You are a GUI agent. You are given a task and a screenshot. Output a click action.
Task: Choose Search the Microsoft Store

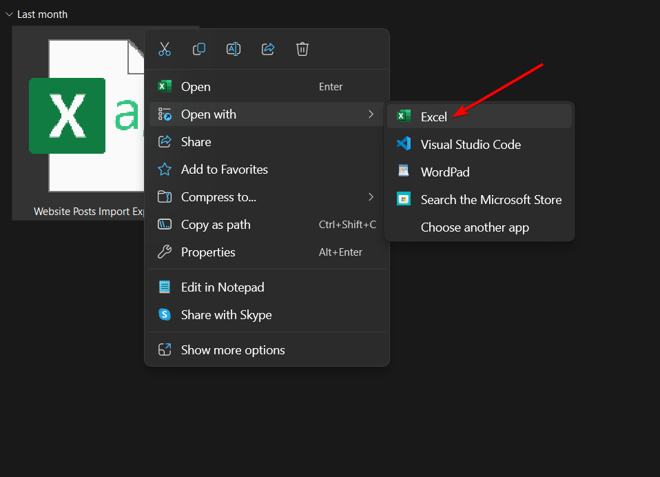pyautogui.click(x=479, y=200)
